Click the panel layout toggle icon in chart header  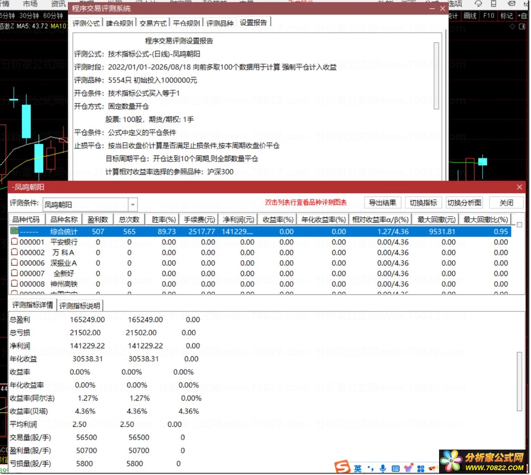[x=522, y=26]
